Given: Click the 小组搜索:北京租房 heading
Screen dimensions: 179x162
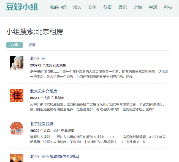Looking at the screenshot, I should 35,32.
